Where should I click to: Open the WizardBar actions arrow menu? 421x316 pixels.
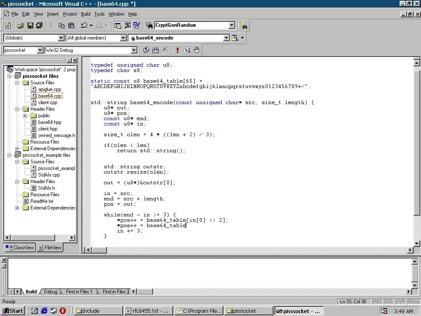coord(243,38)
